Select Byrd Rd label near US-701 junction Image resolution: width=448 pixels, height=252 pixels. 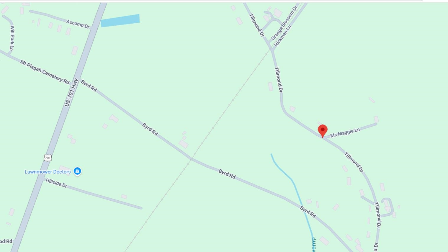pos(89,86)
